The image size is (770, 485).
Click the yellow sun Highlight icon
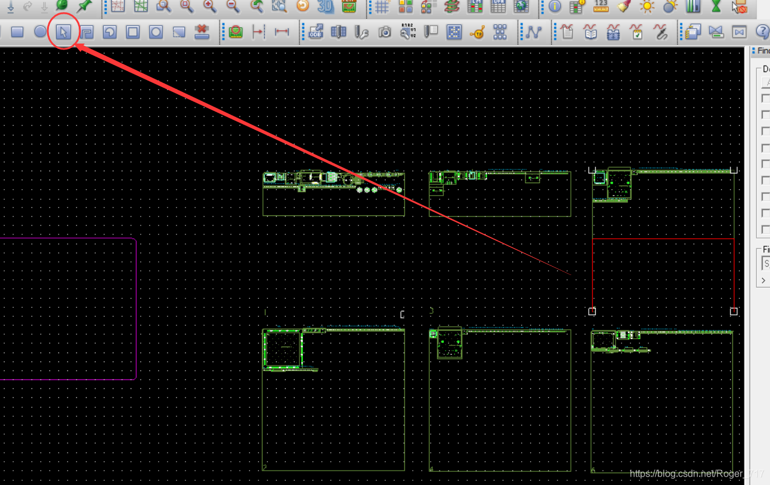click(647, 7)
